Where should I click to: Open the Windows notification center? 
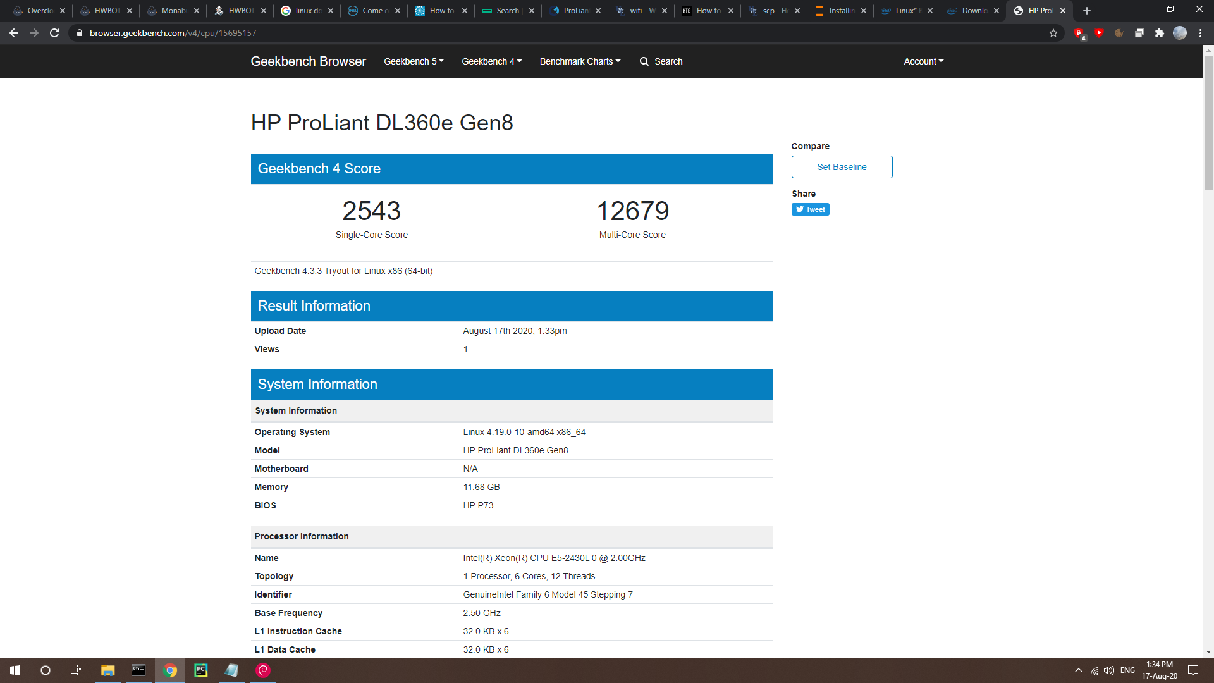(x=1193, y=670)
